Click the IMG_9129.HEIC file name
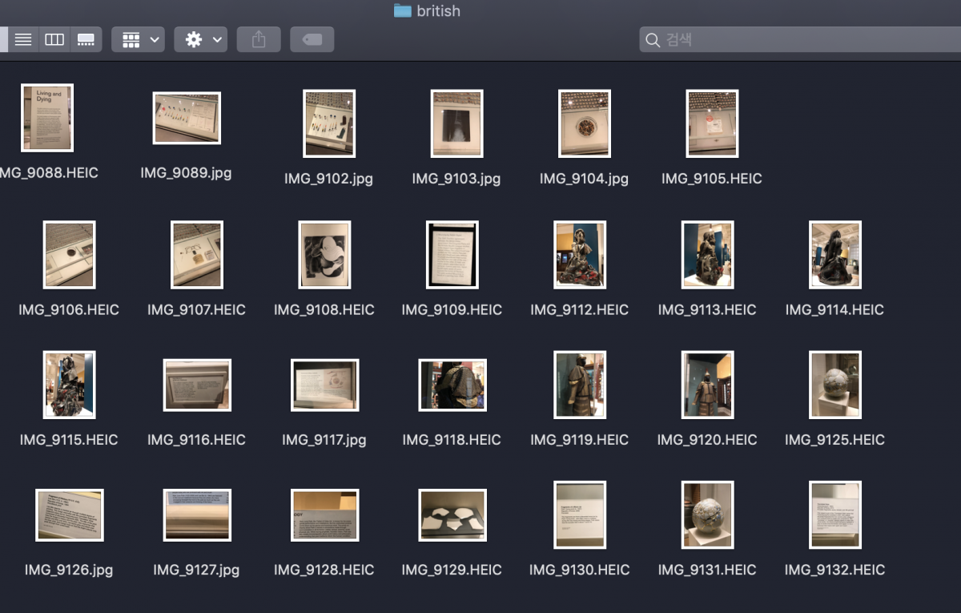Image resolution: width=961 pixels, height=613 pixels. point(452,570)
